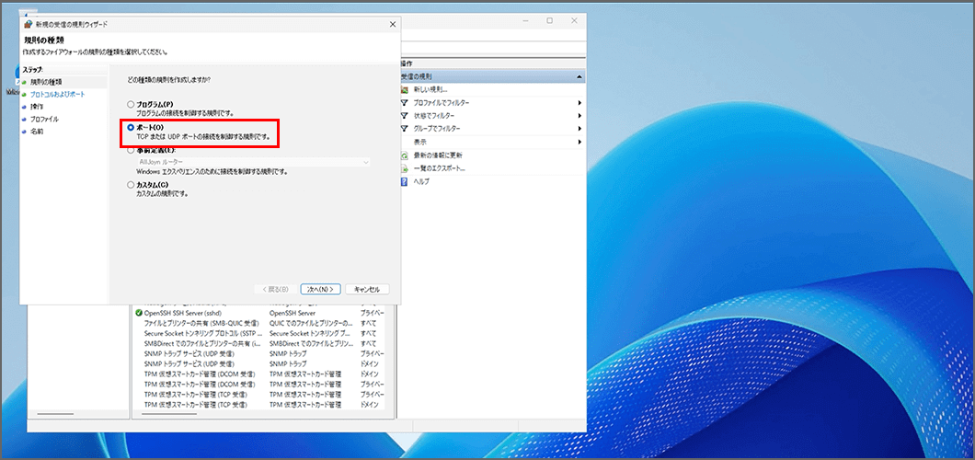Select the プログラム(P) radio button

[131, 104]
